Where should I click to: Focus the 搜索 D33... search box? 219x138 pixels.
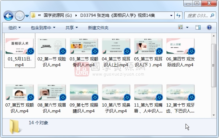[x=198, y=16]
